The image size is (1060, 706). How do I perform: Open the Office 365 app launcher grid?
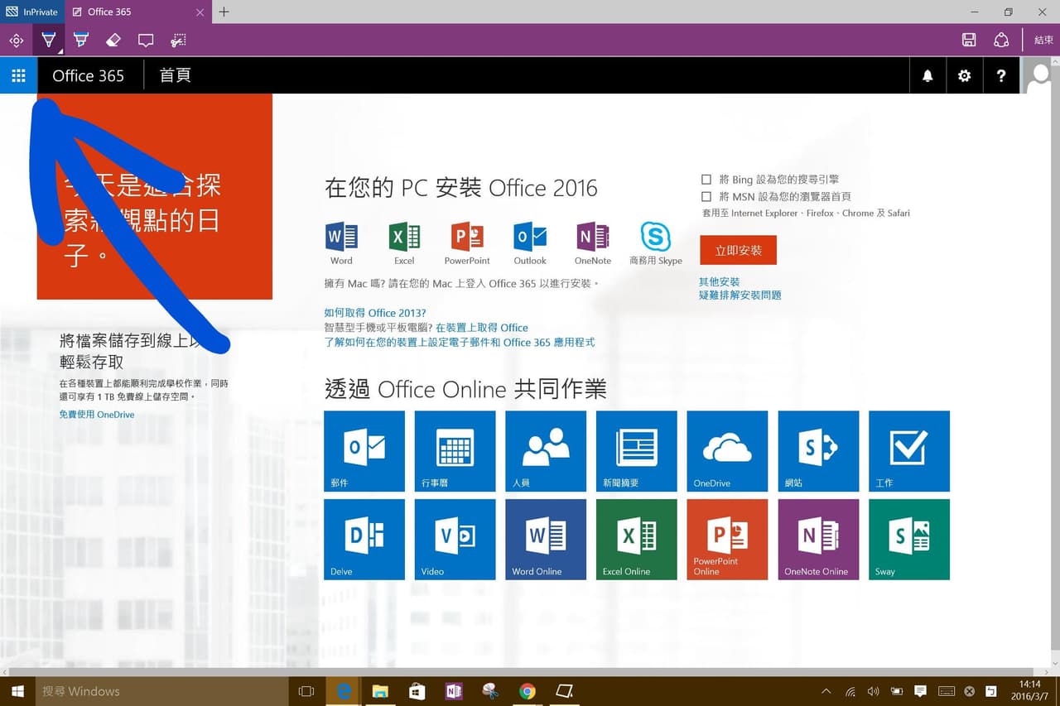18,76
